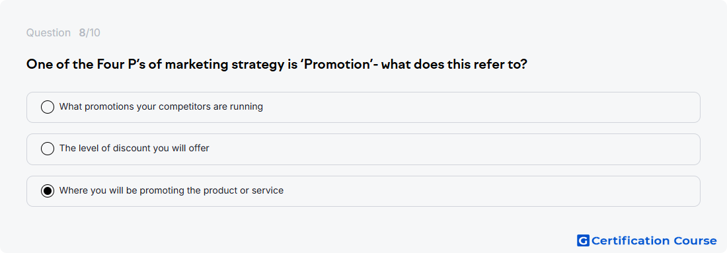Choose the level of discount radio button

[x=48, y=149]
